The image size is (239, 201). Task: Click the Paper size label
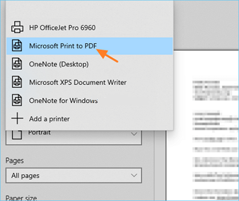tap(21, 198)
